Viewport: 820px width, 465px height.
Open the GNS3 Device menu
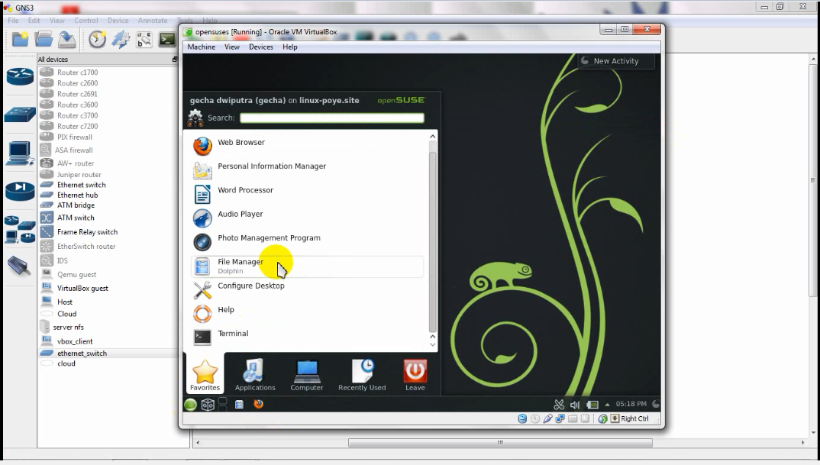pyautogui.click(x=118, y=21)
